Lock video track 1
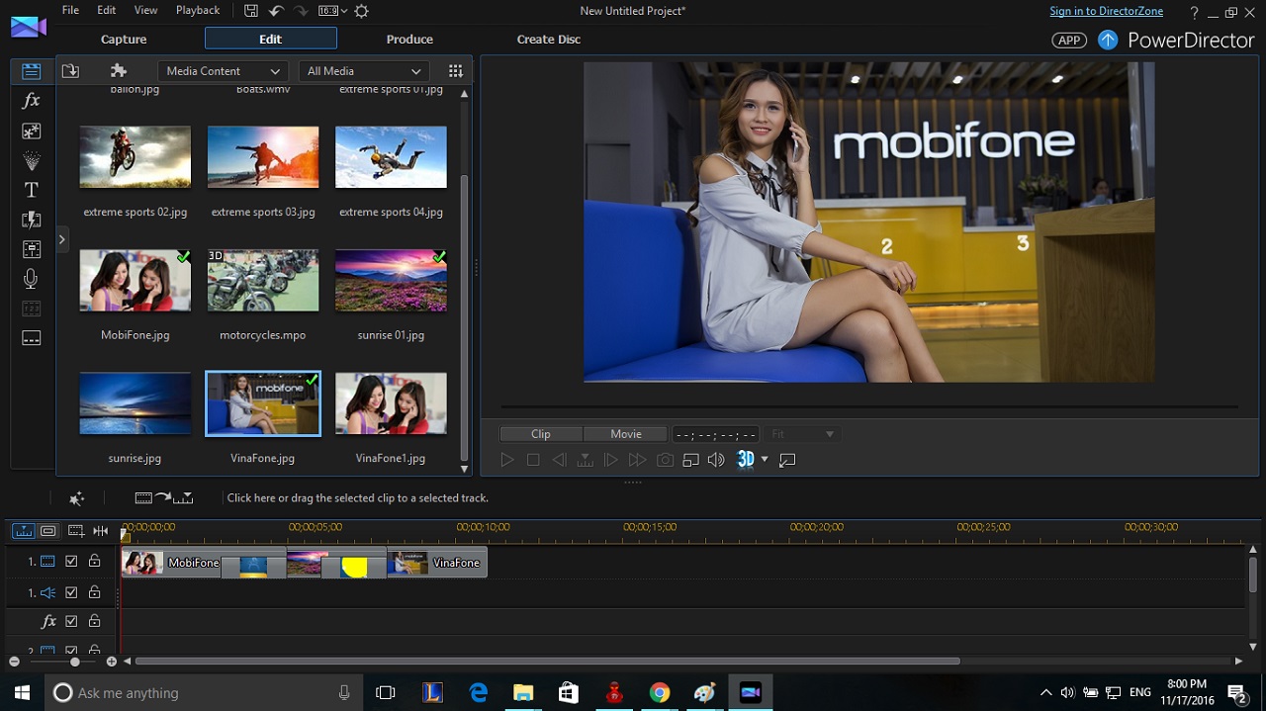 (x=95, y=562)
